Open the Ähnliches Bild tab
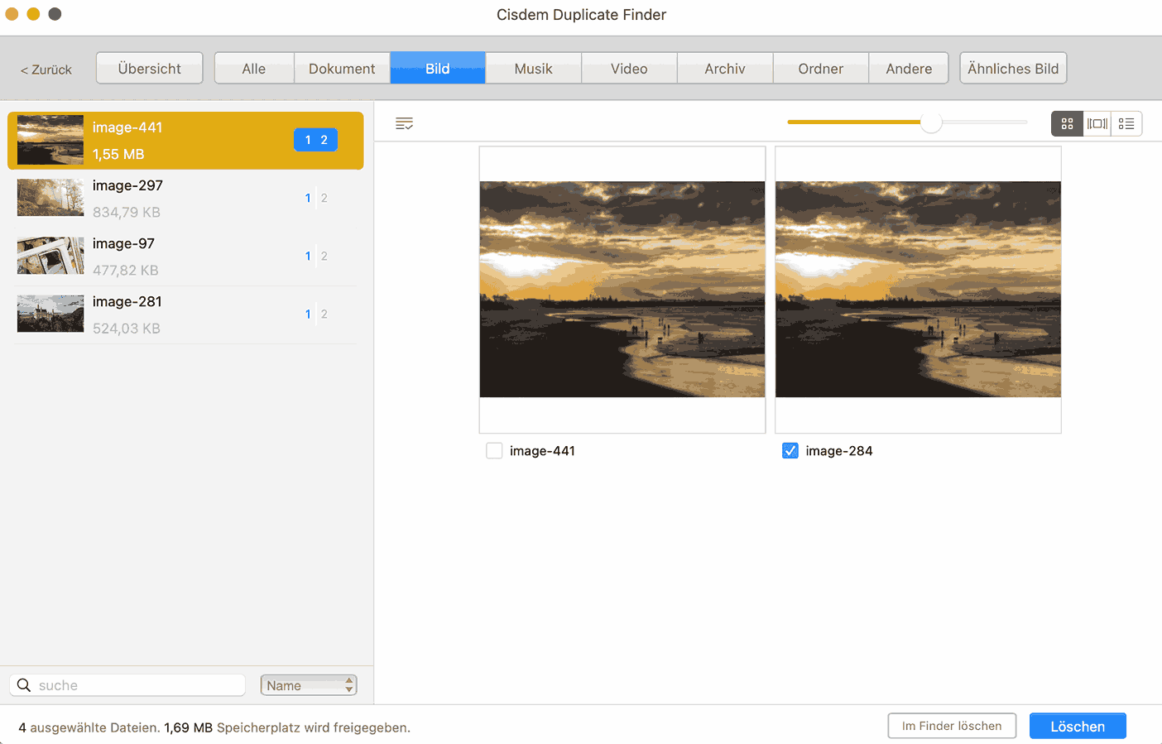Viewport: 1162px width, 744px height. [x=1012, y=69]
